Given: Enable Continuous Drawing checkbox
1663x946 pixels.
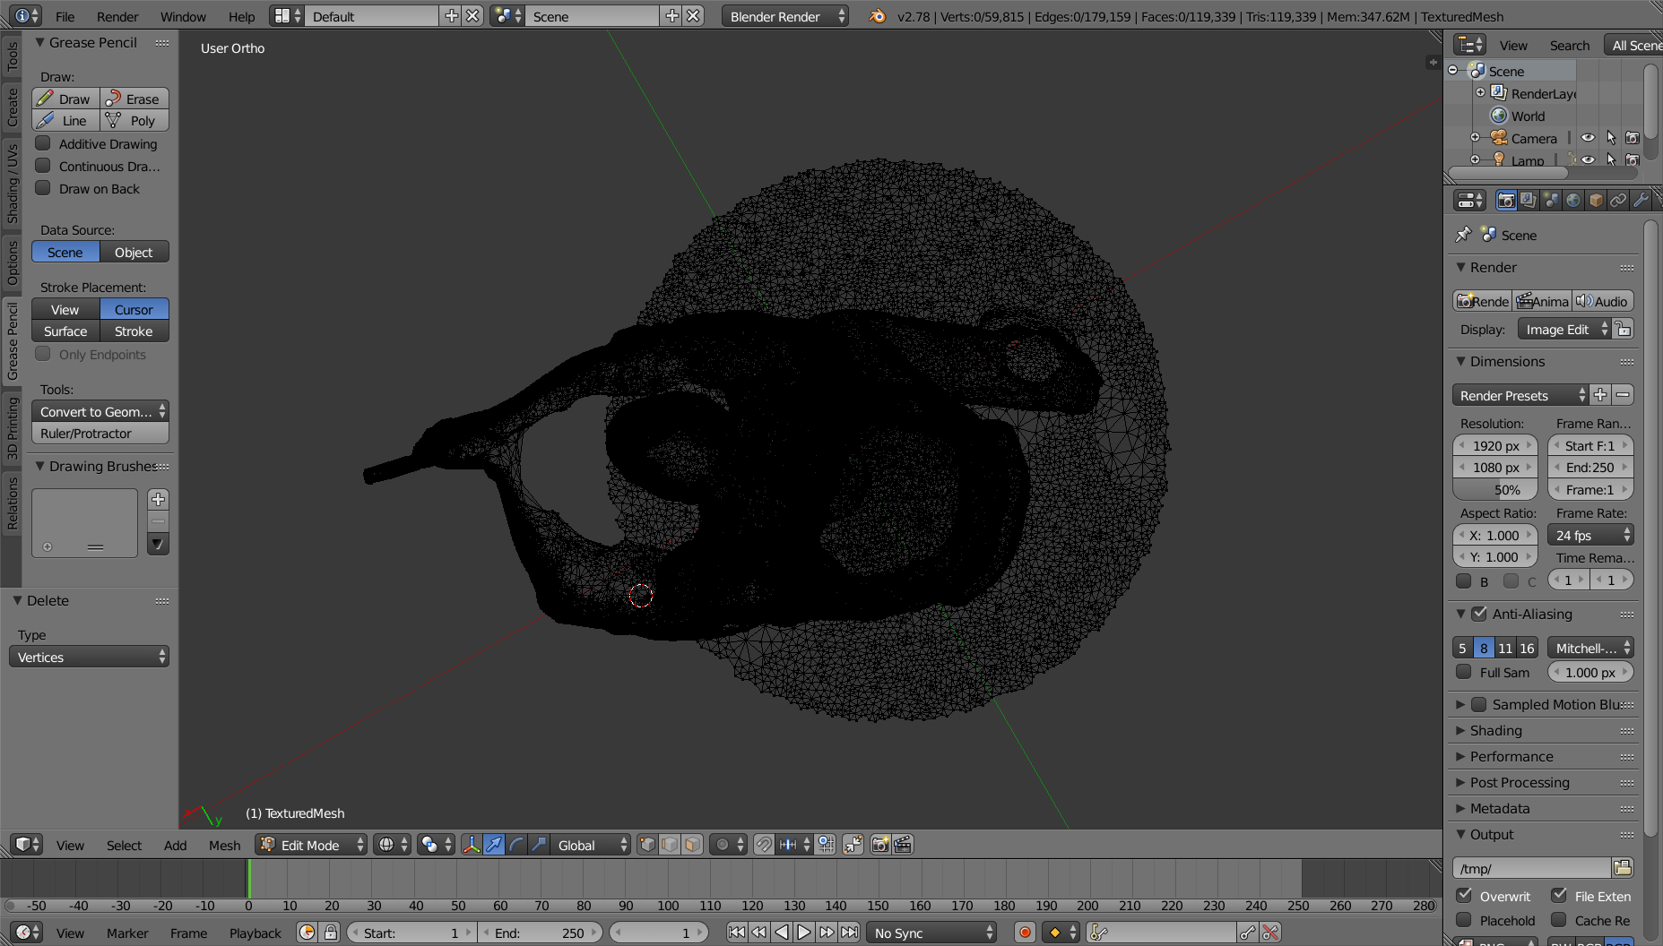Looking at the screenshot, I should coord(42,166).
